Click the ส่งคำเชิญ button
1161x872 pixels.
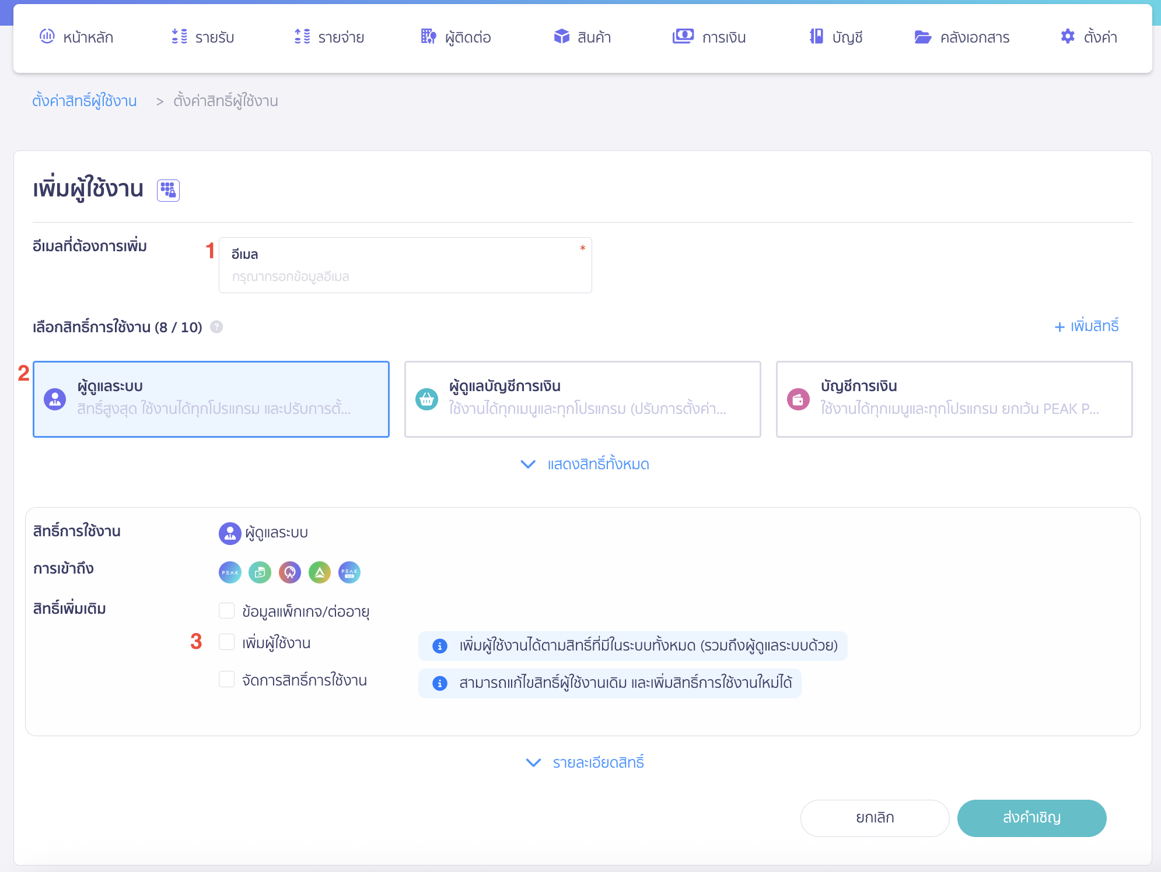coord(1031,817)
